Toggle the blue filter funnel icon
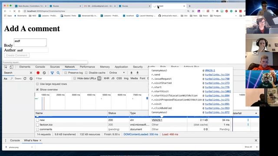The image size is (278, 156). point(52,73)
